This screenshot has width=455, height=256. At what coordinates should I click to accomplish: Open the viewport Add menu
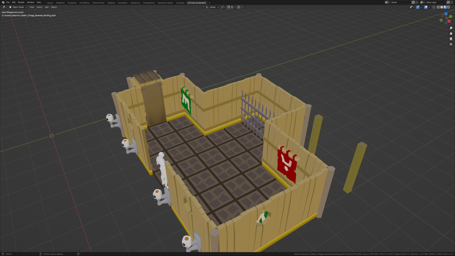point(47,7)
